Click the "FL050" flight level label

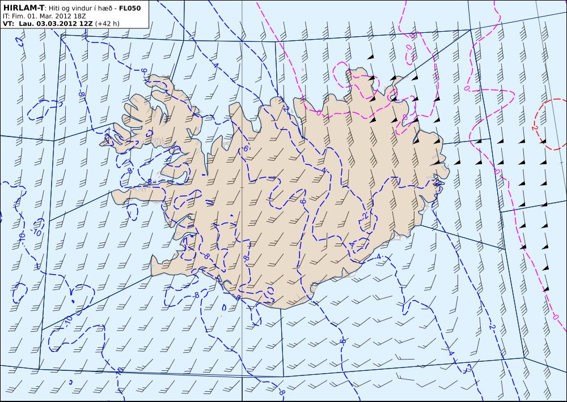pos(130,8)
